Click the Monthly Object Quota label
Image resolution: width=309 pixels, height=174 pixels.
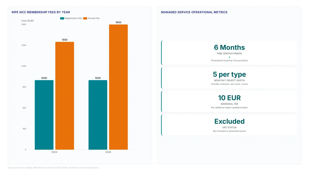(229, 80)
